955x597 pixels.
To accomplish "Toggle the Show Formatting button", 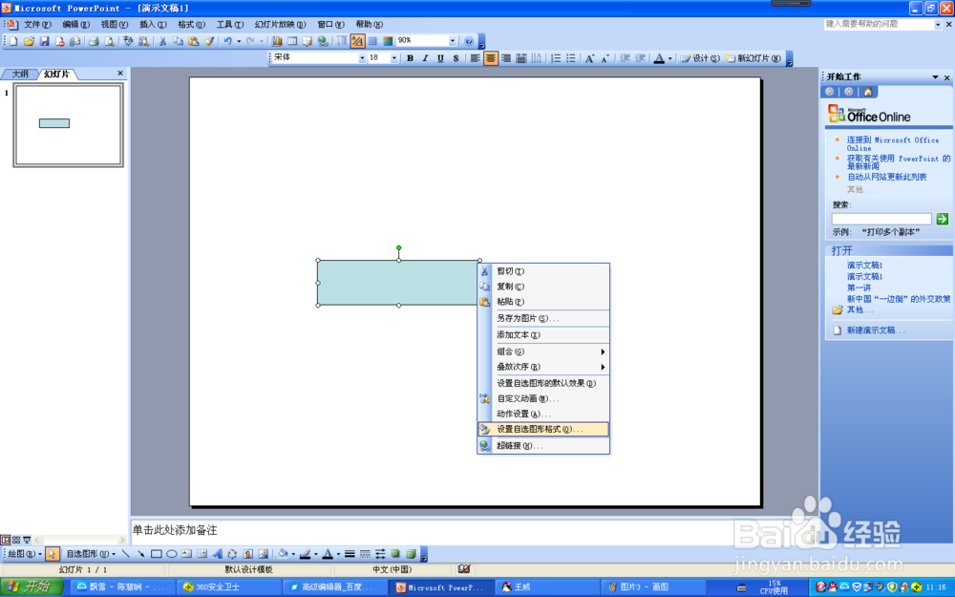I will point(357,41).
